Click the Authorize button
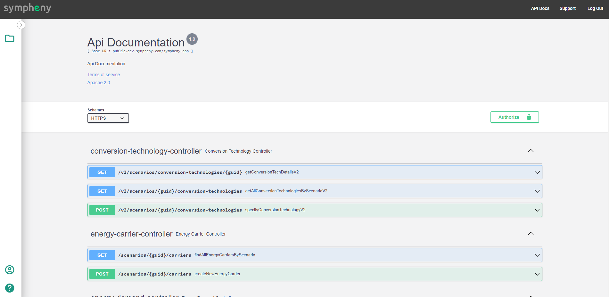The image size is (609, 297). coord(514,117)
